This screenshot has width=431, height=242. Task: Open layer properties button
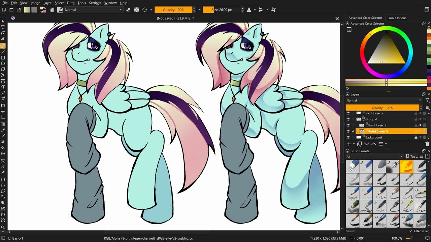pyautogui.click(x=381, y=144)
